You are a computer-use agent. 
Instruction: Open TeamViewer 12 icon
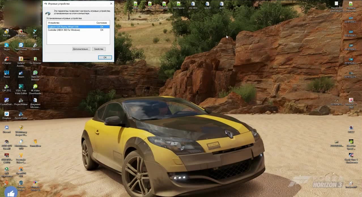(21, 46)
